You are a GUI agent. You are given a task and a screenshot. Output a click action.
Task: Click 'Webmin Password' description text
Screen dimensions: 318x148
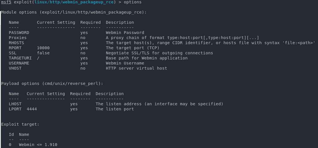125,33
